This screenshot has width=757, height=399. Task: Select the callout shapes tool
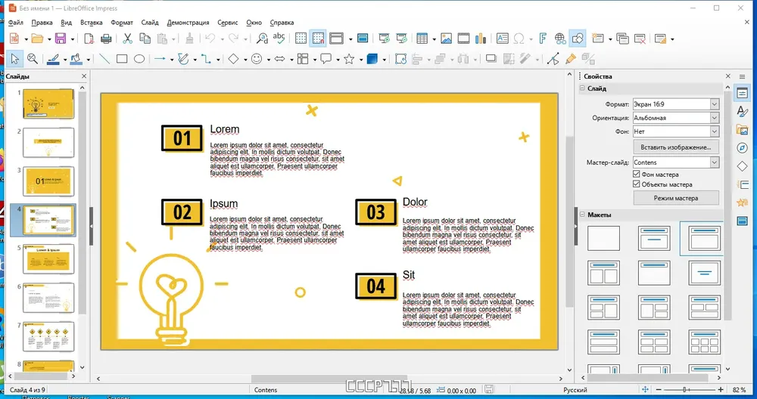point(326,59)
